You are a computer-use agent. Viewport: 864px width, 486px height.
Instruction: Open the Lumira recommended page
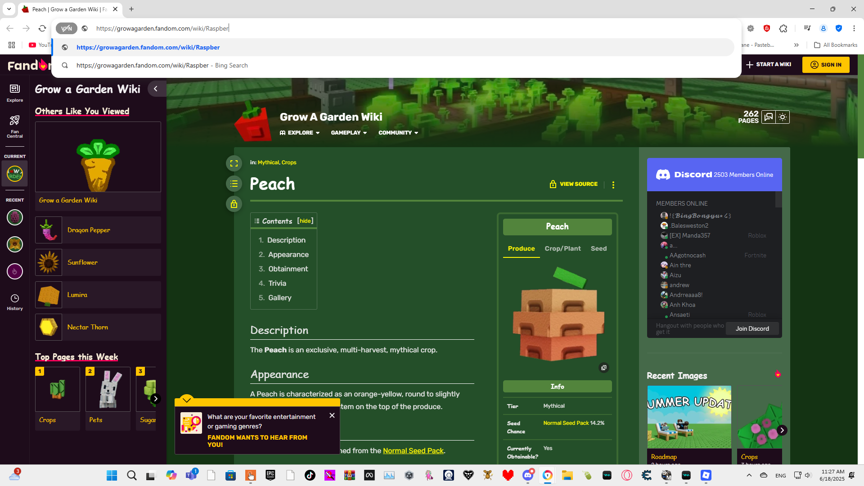coord(98,295)
